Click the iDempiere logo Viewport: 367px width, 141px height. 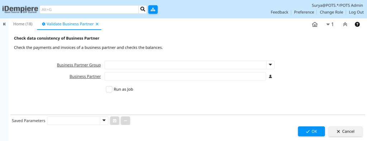(20, 9)
